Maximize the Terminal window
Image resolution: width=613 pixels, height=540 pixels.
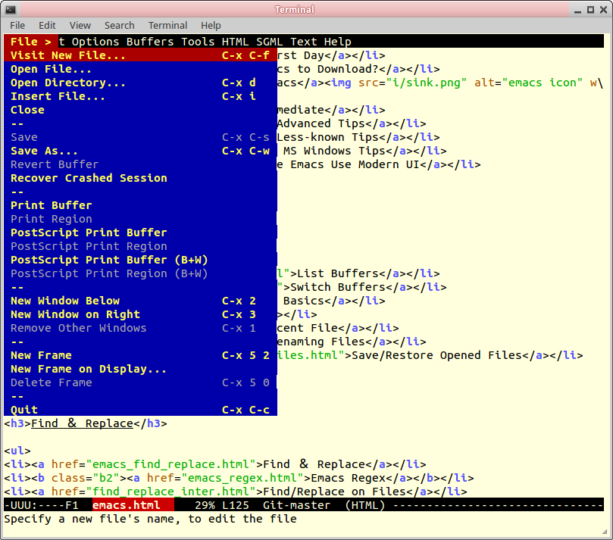pos(590,10)
